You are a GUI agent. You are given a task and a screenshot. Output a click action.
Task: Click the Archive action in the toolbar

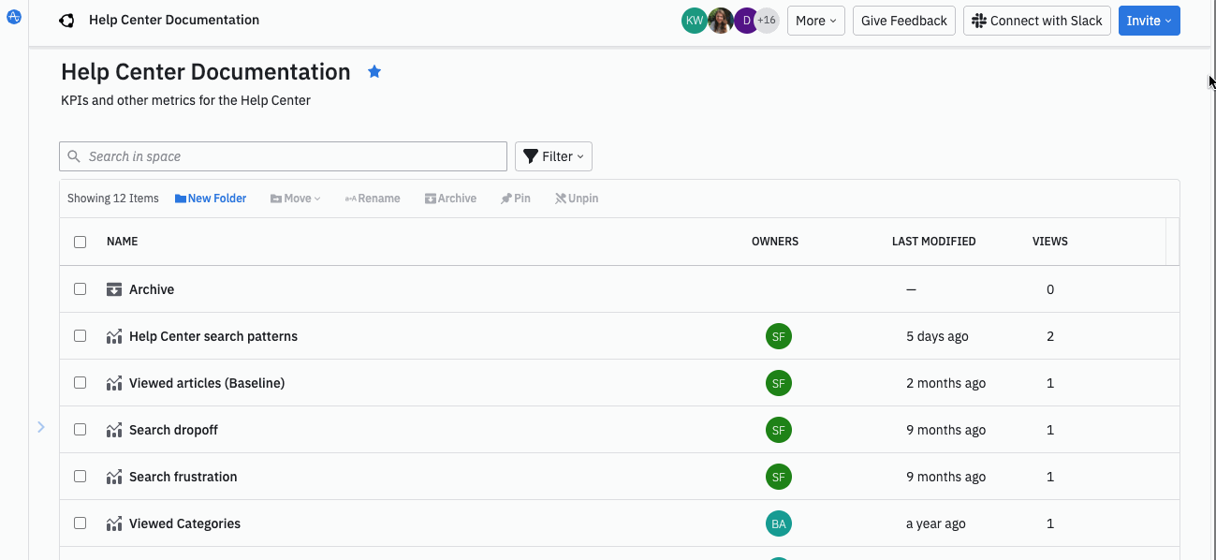click(x=450, y=198)
